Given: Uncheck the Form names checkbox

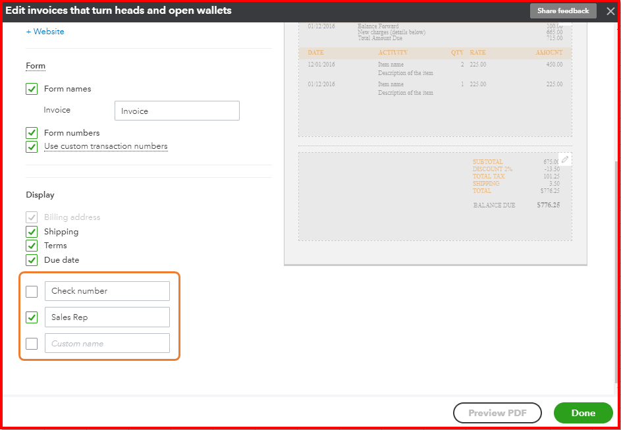Looking at the screenshot, I should tap(32, 89).
